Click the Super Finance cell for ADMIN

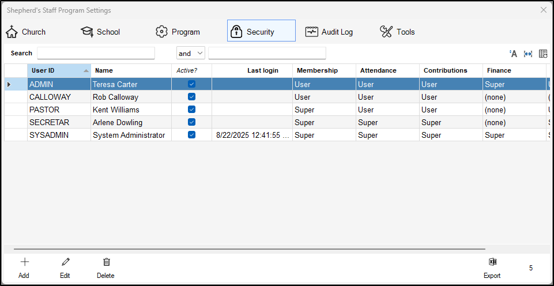pos(514,84)
